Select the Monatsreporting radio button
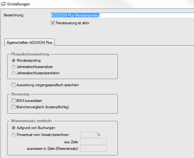Screen dimensions: 194x158 [x=14, y=60]
